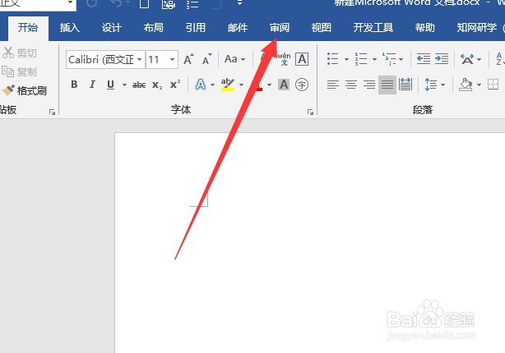Click the Increase Indent icon

tap(442, 59)
